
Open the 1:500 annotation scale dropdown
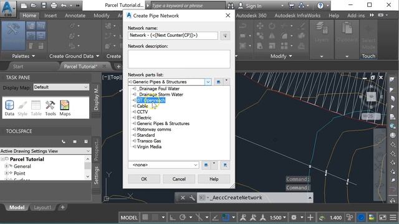pyautogui.click(x=278, y=218)
